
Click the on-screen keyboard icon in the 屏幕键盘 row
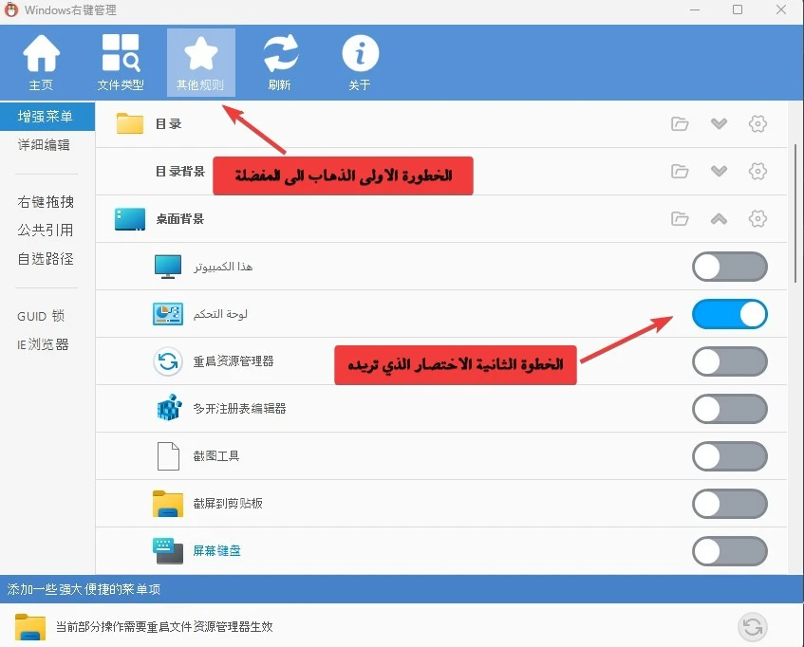(168, 551)
